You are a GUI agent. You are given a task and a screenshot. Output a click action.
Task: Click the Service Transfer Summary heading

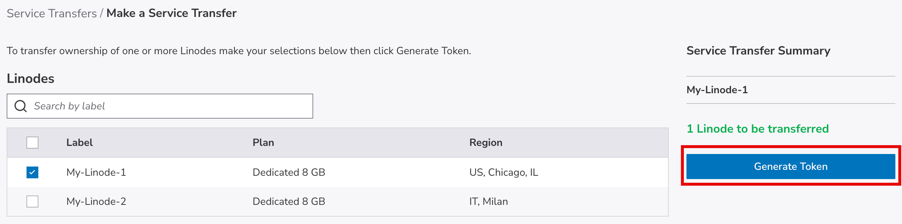[758, 50]
